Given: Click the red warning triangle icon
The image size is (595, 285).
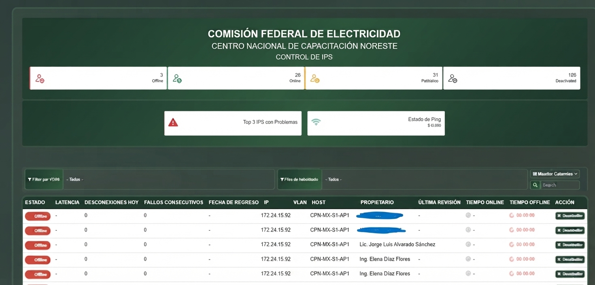Looking at the screenshot, I should pyautogui.click(x=173, y=122).
